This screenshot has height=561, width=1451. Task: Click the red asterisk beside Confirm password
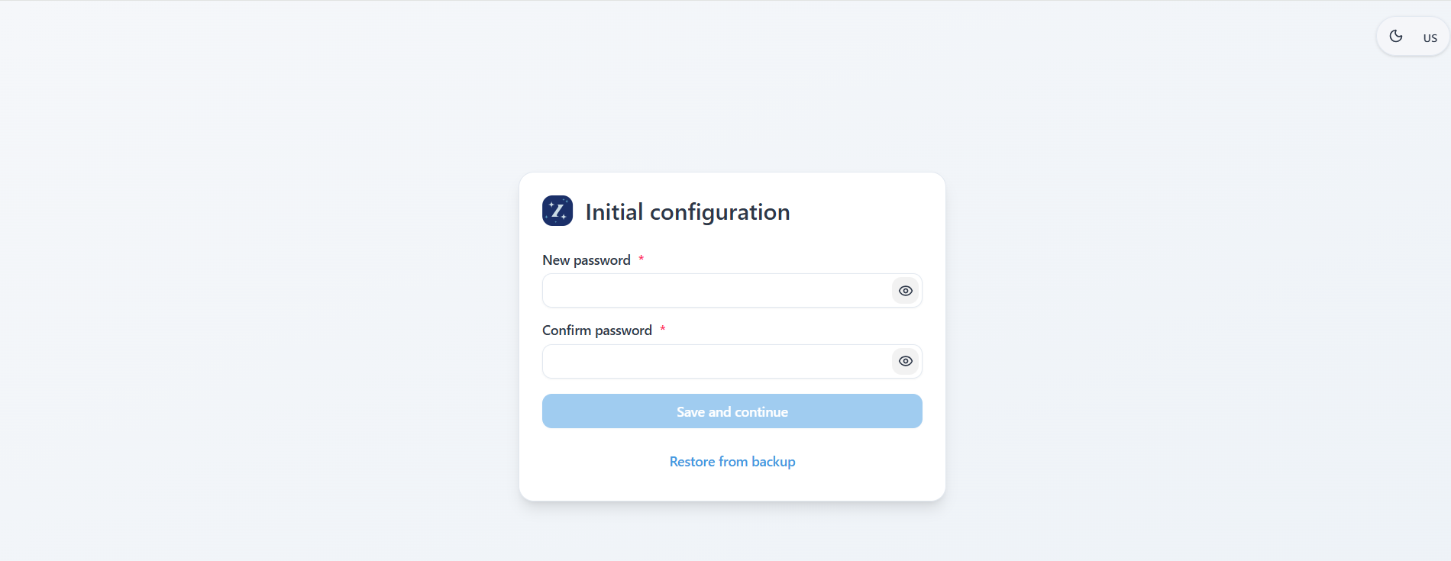pyautogui.click(x=663, y=329)
